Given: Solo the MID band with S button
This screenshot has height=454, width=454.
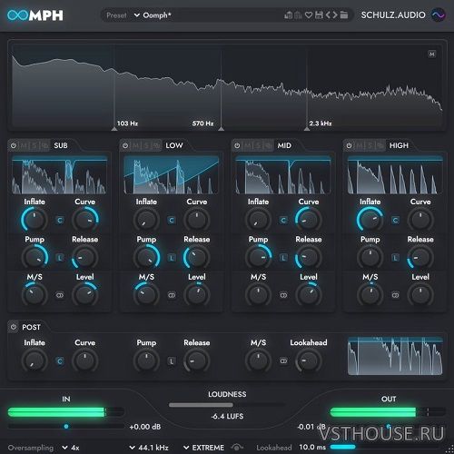Looking at the screenshot, I should 258,145.
